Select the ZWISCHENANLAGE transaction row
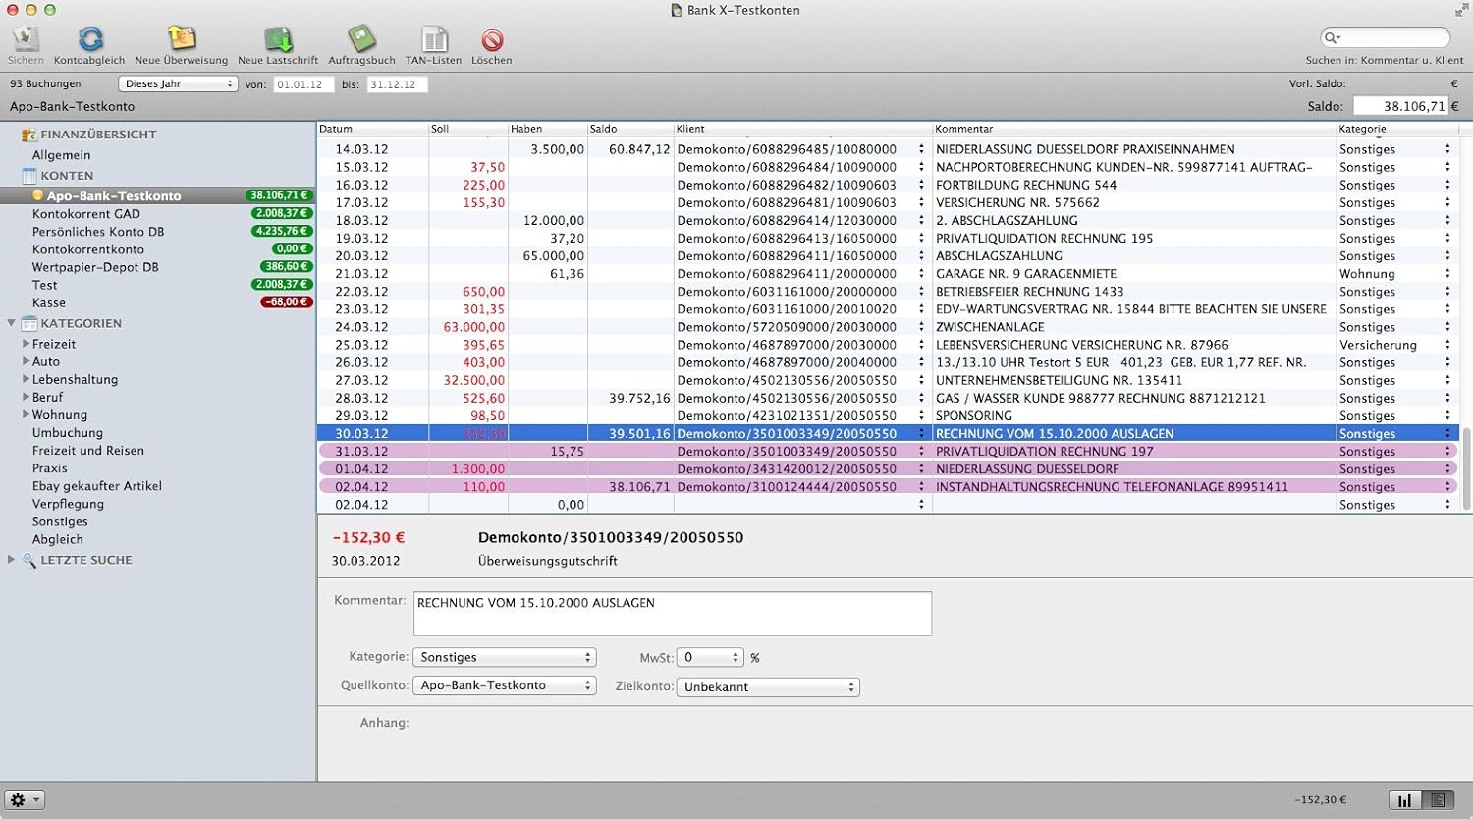 [x=888, y=327]
